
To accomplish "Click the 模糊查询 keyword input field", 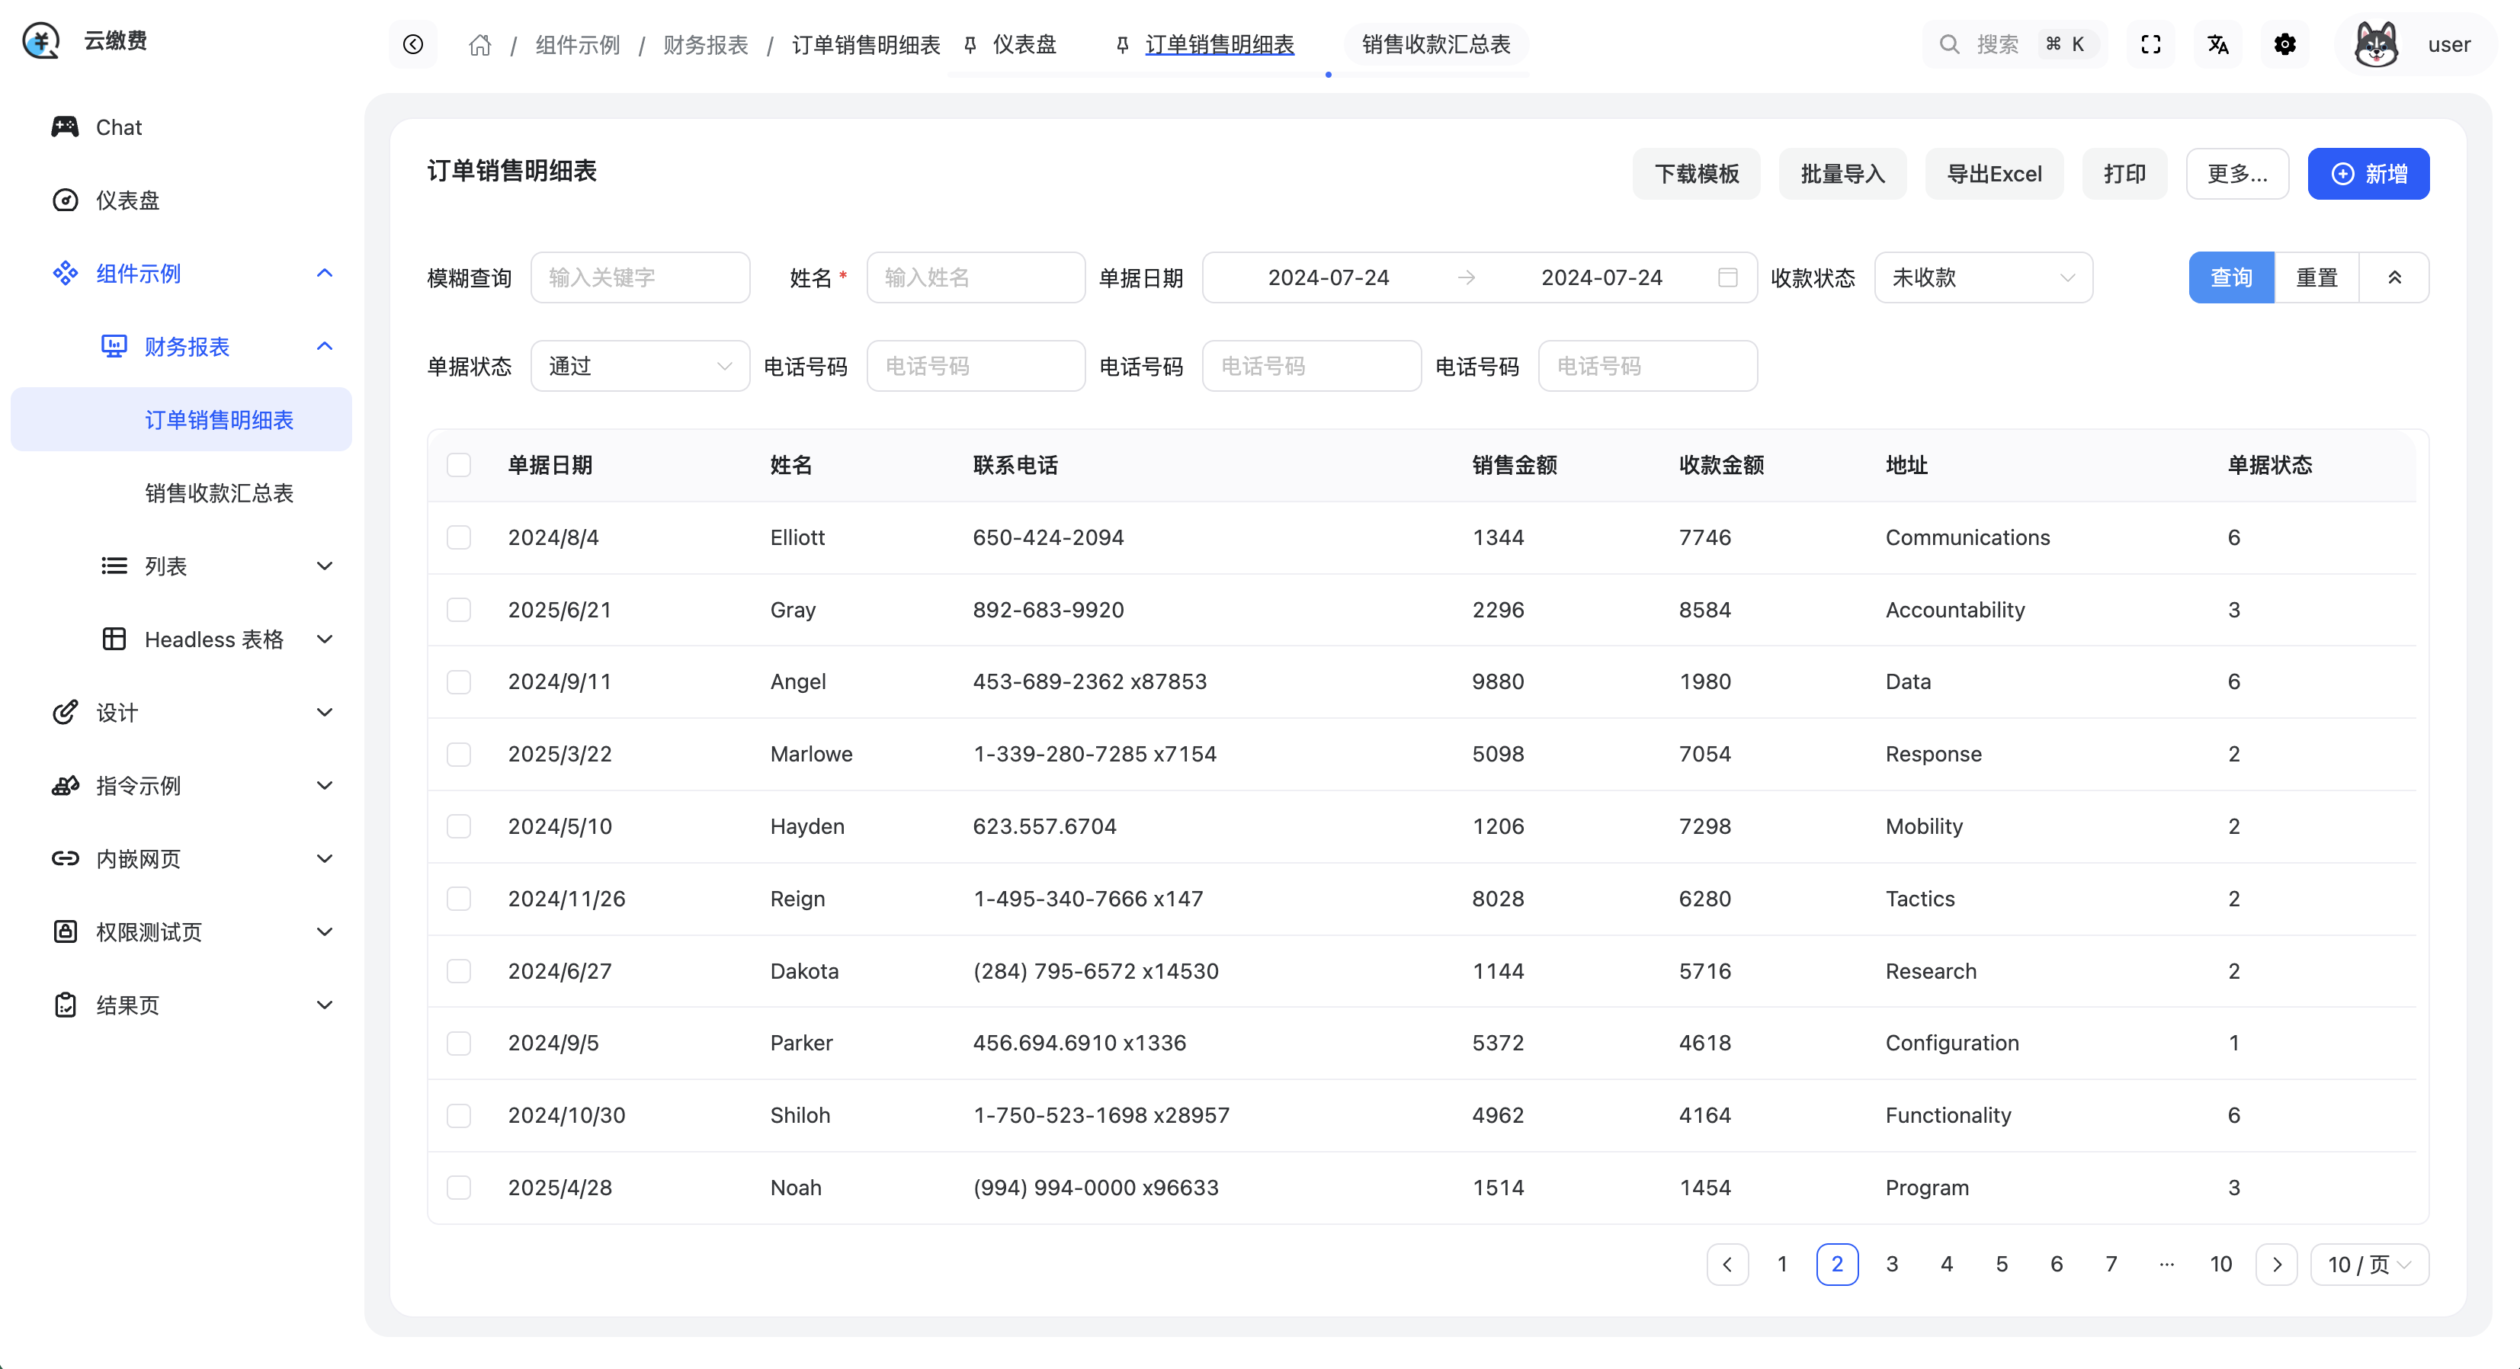I will click(x=640, y=277).
